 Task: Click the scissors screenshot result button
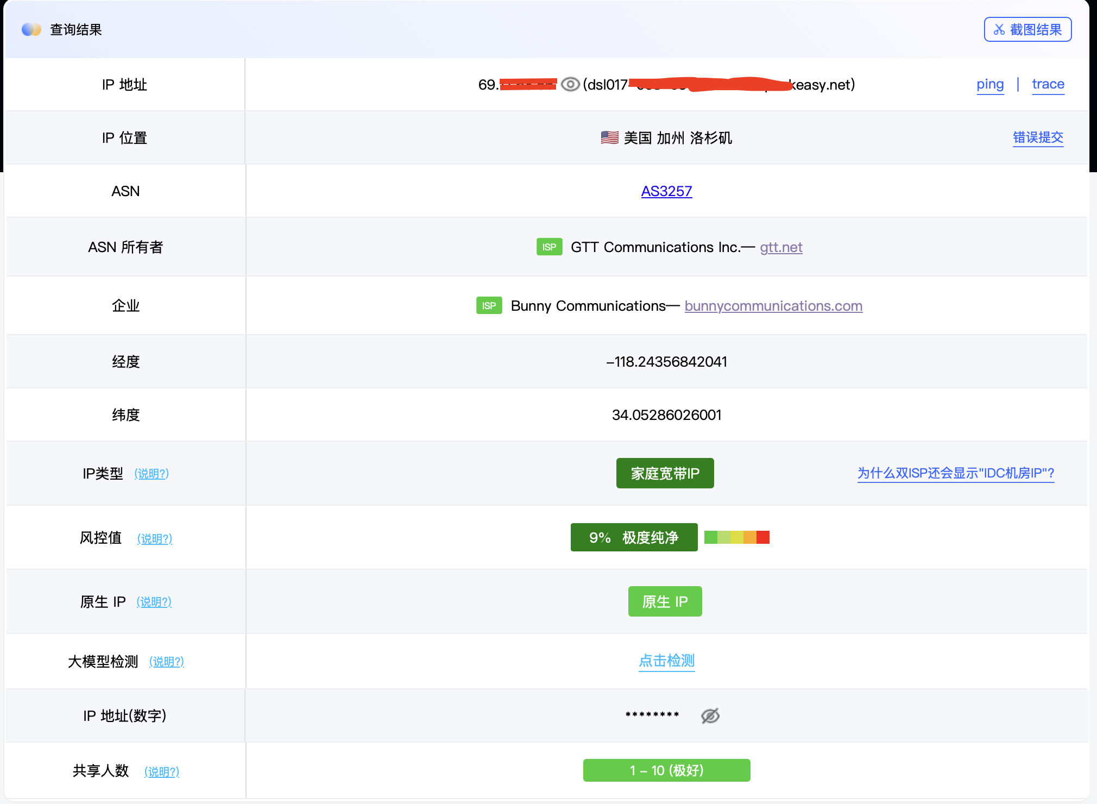point(1027,29)
